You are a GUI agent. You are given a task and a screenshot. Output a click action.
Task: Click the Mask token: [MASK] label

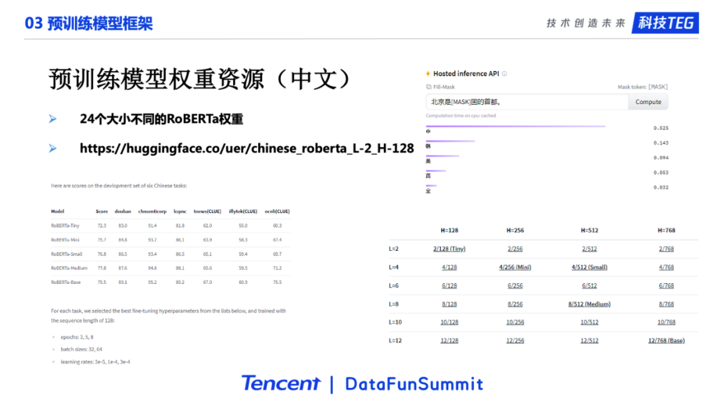tap(643, 87)
